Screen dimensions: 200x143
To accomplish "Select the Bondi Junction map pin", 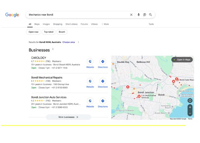I will pos(128,87).
